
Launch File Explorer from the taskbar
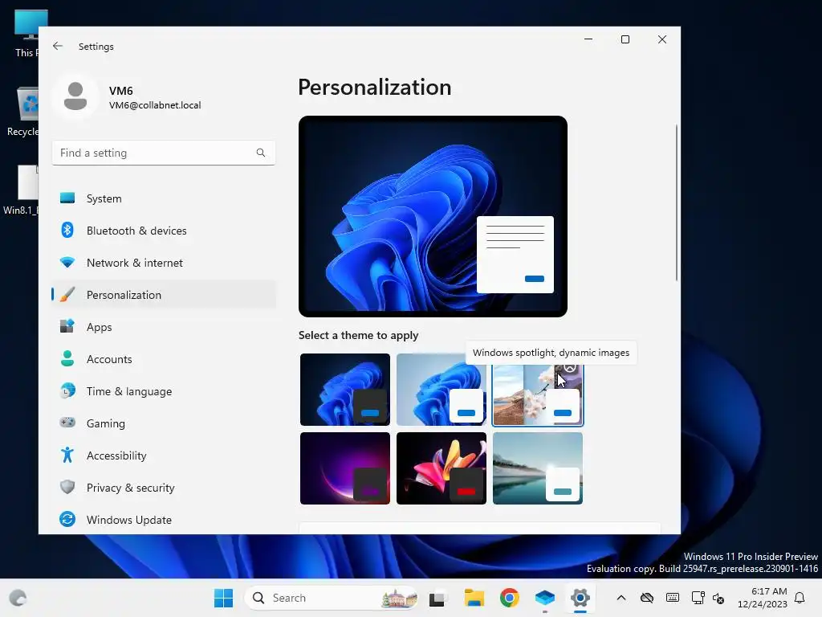(x=474, y=598)
